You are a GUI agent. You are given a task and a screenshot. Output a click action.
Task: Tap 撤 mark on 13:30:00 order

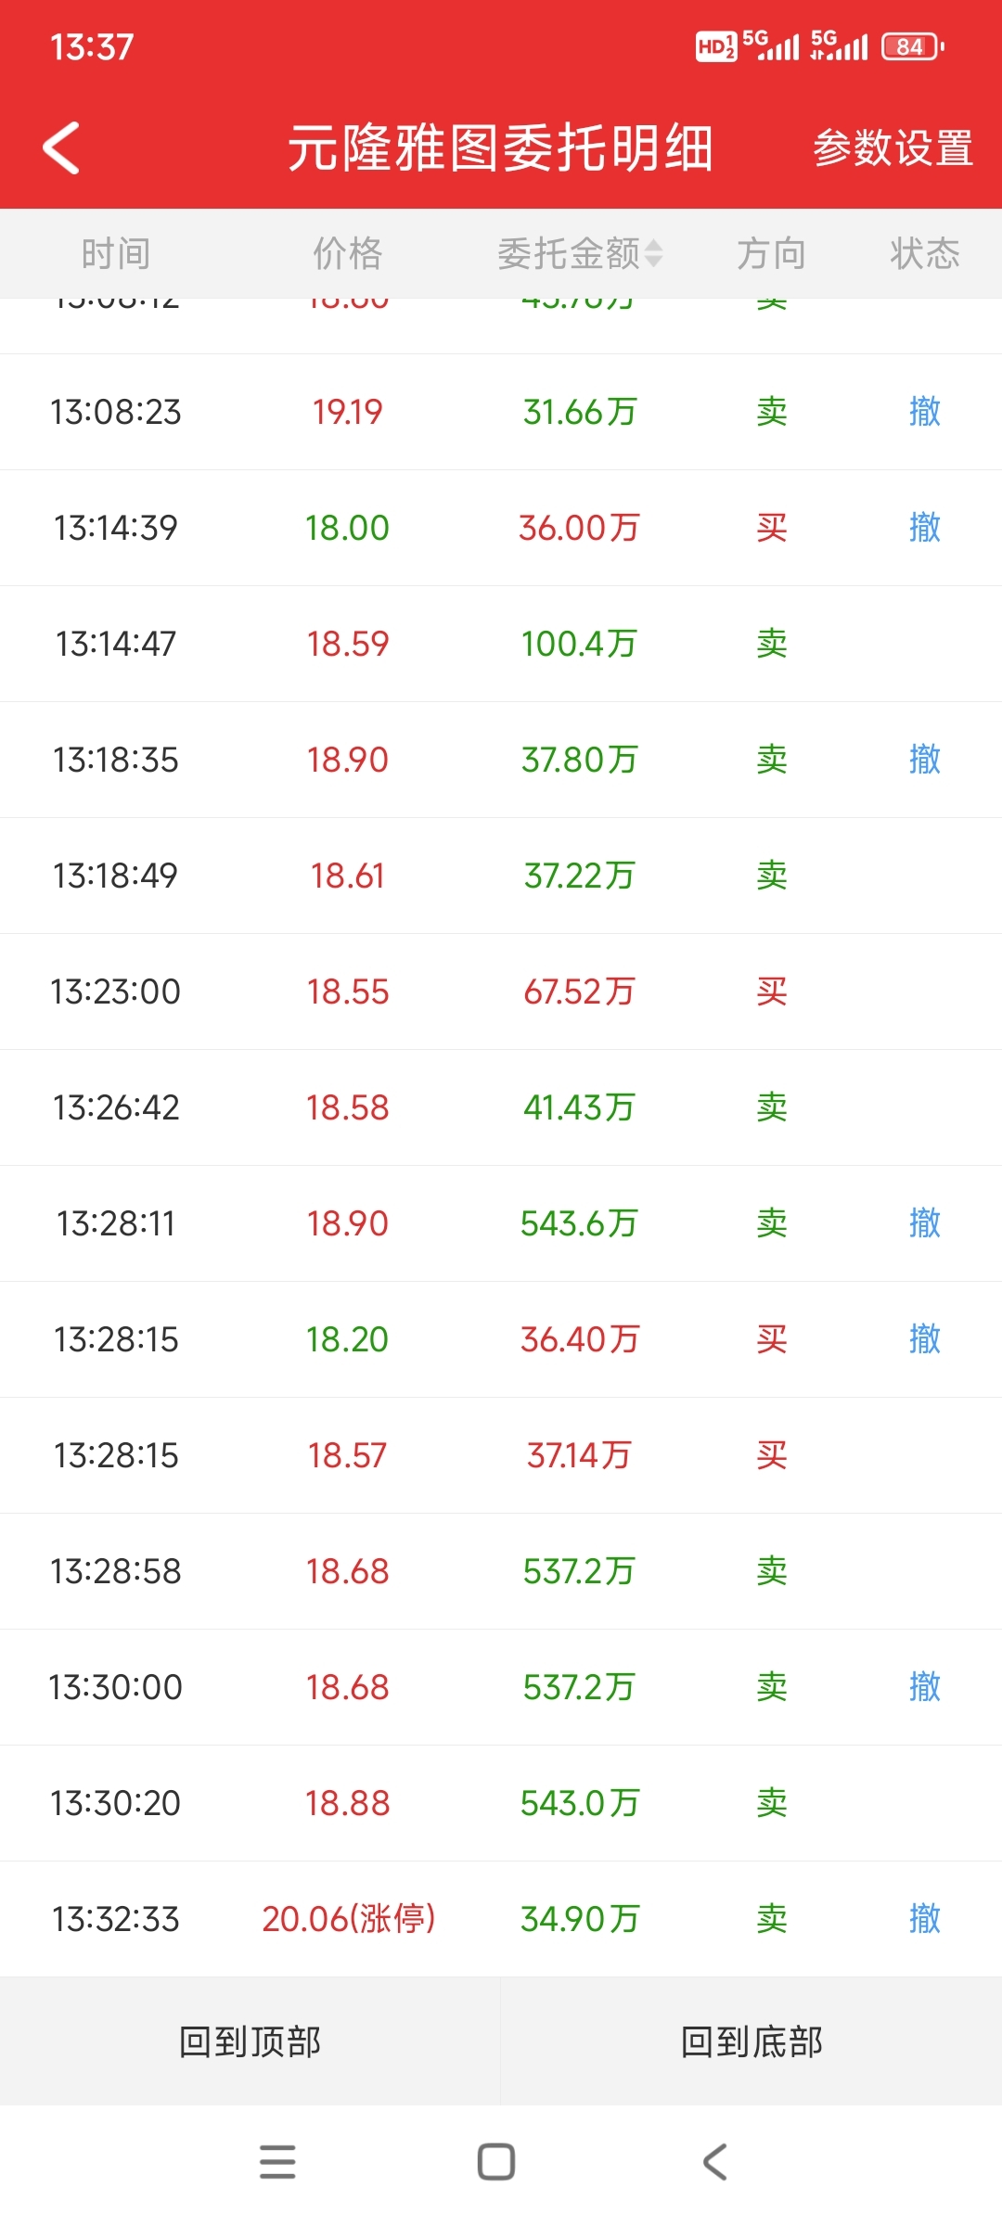[925, 1687]
